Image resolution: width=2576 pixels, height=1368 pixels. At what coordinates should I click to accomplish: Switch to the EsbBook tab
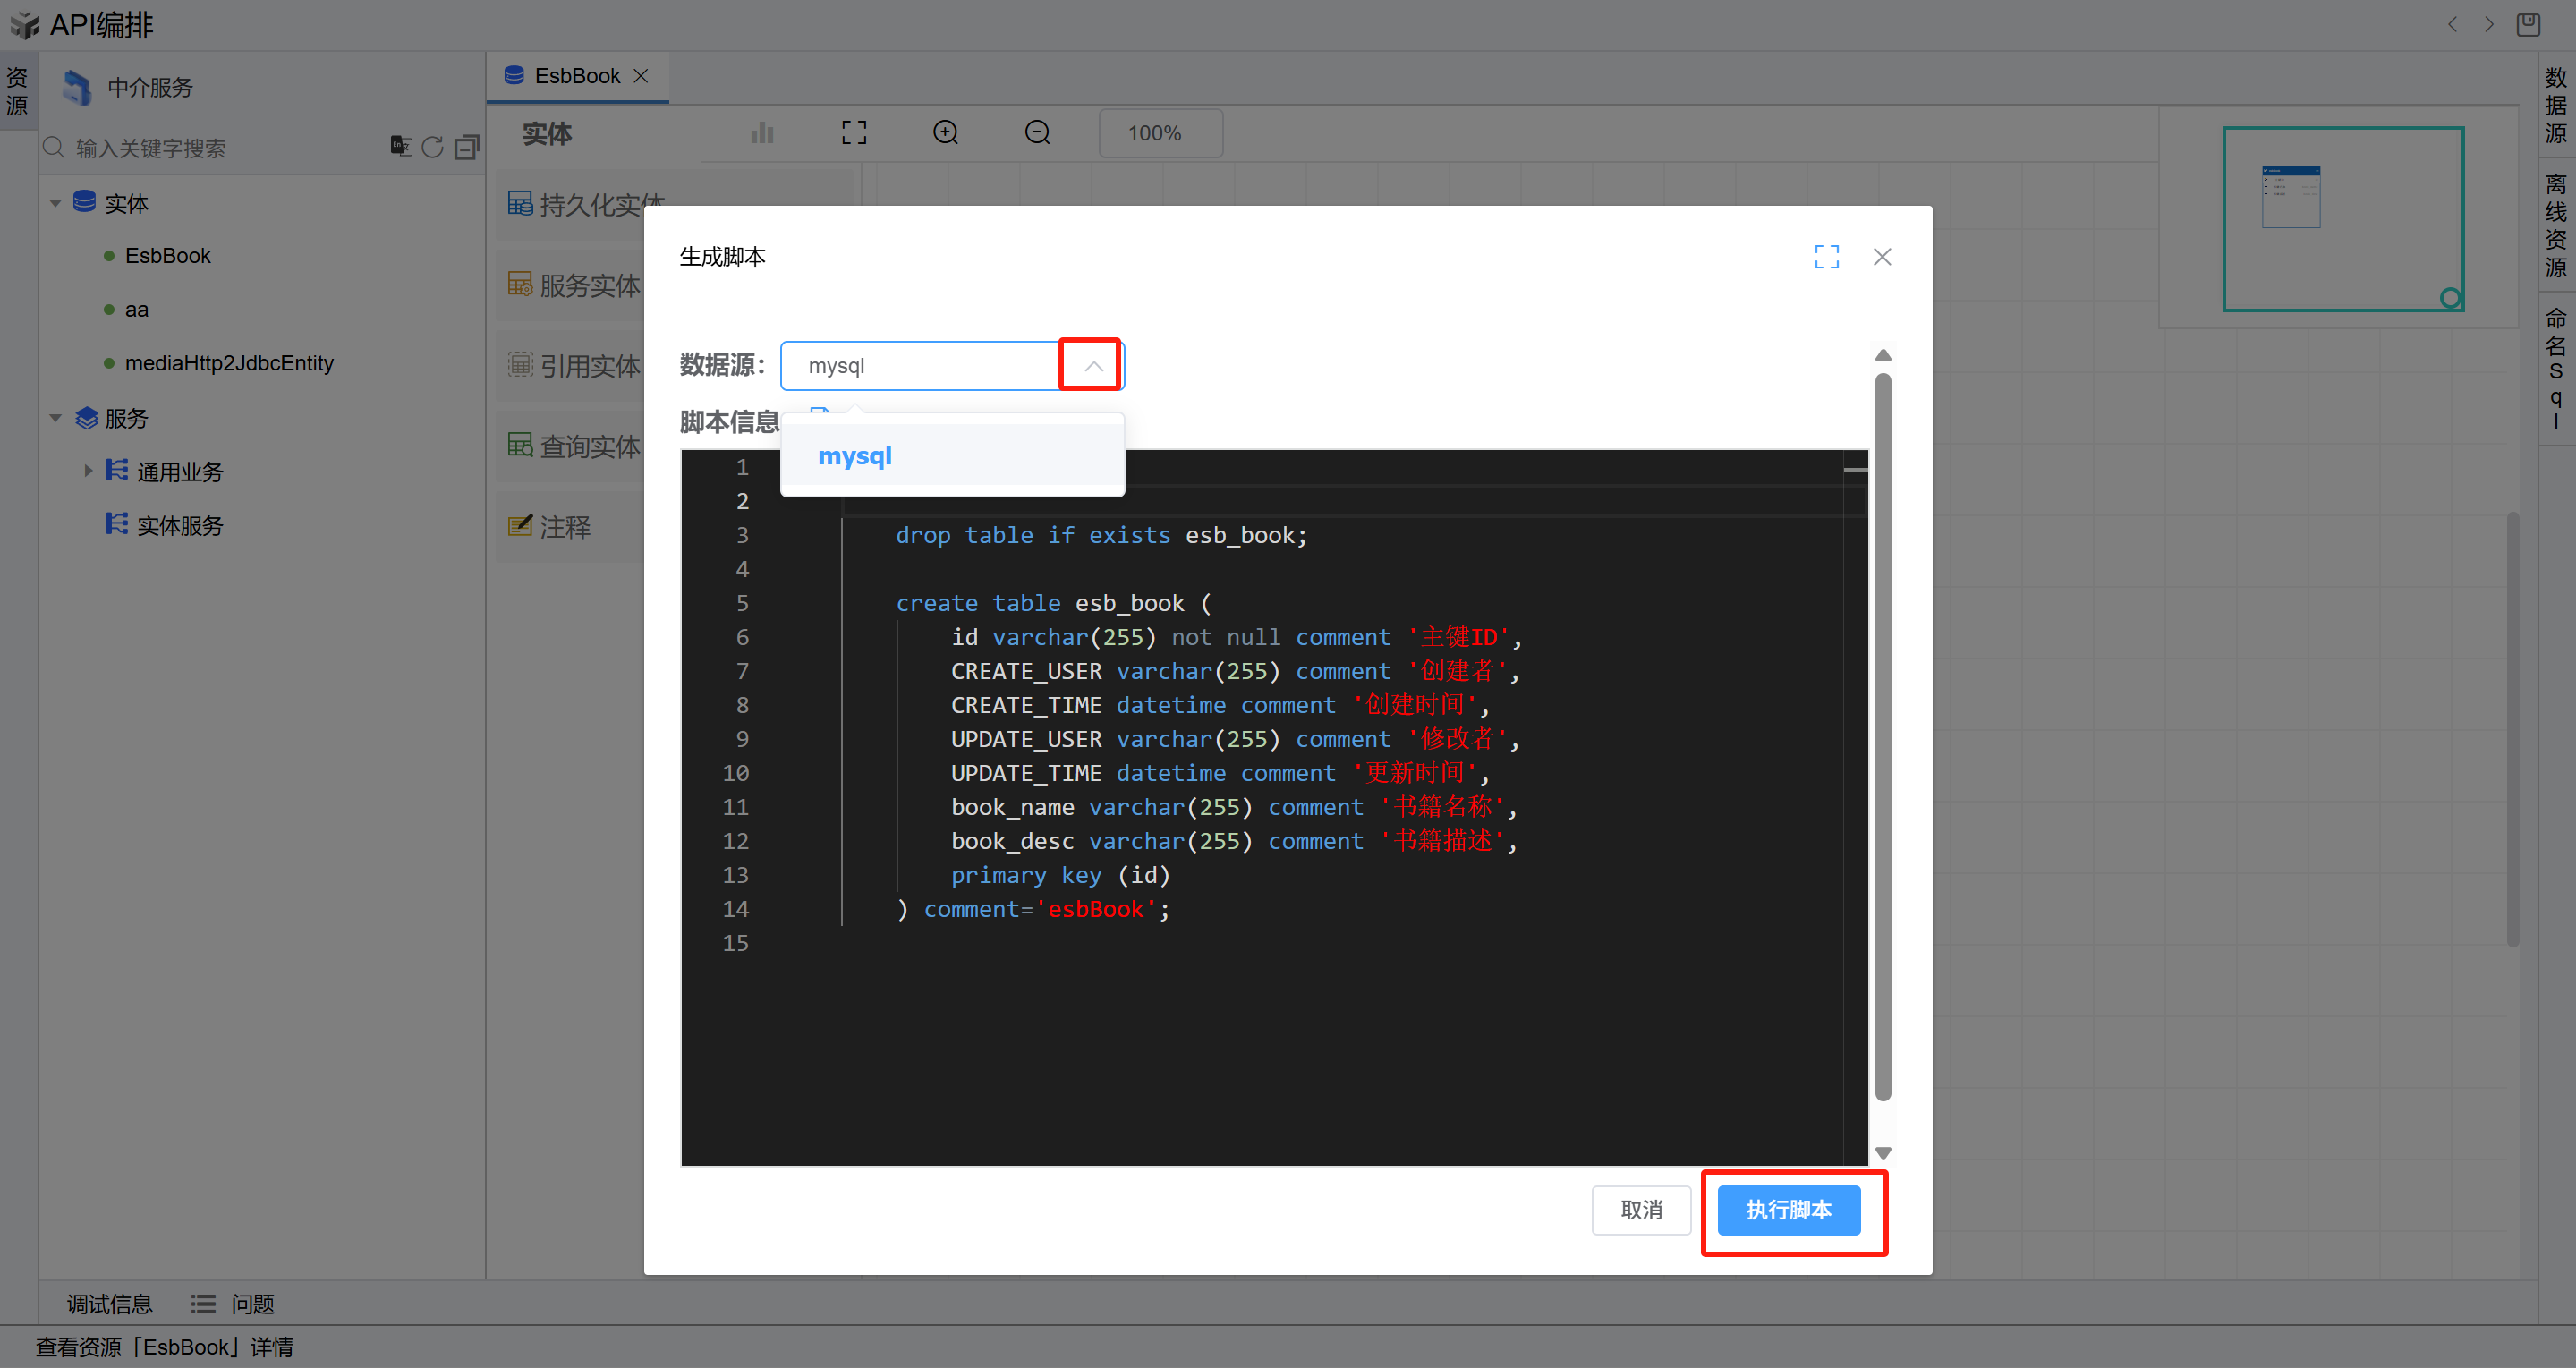point(576,76)
